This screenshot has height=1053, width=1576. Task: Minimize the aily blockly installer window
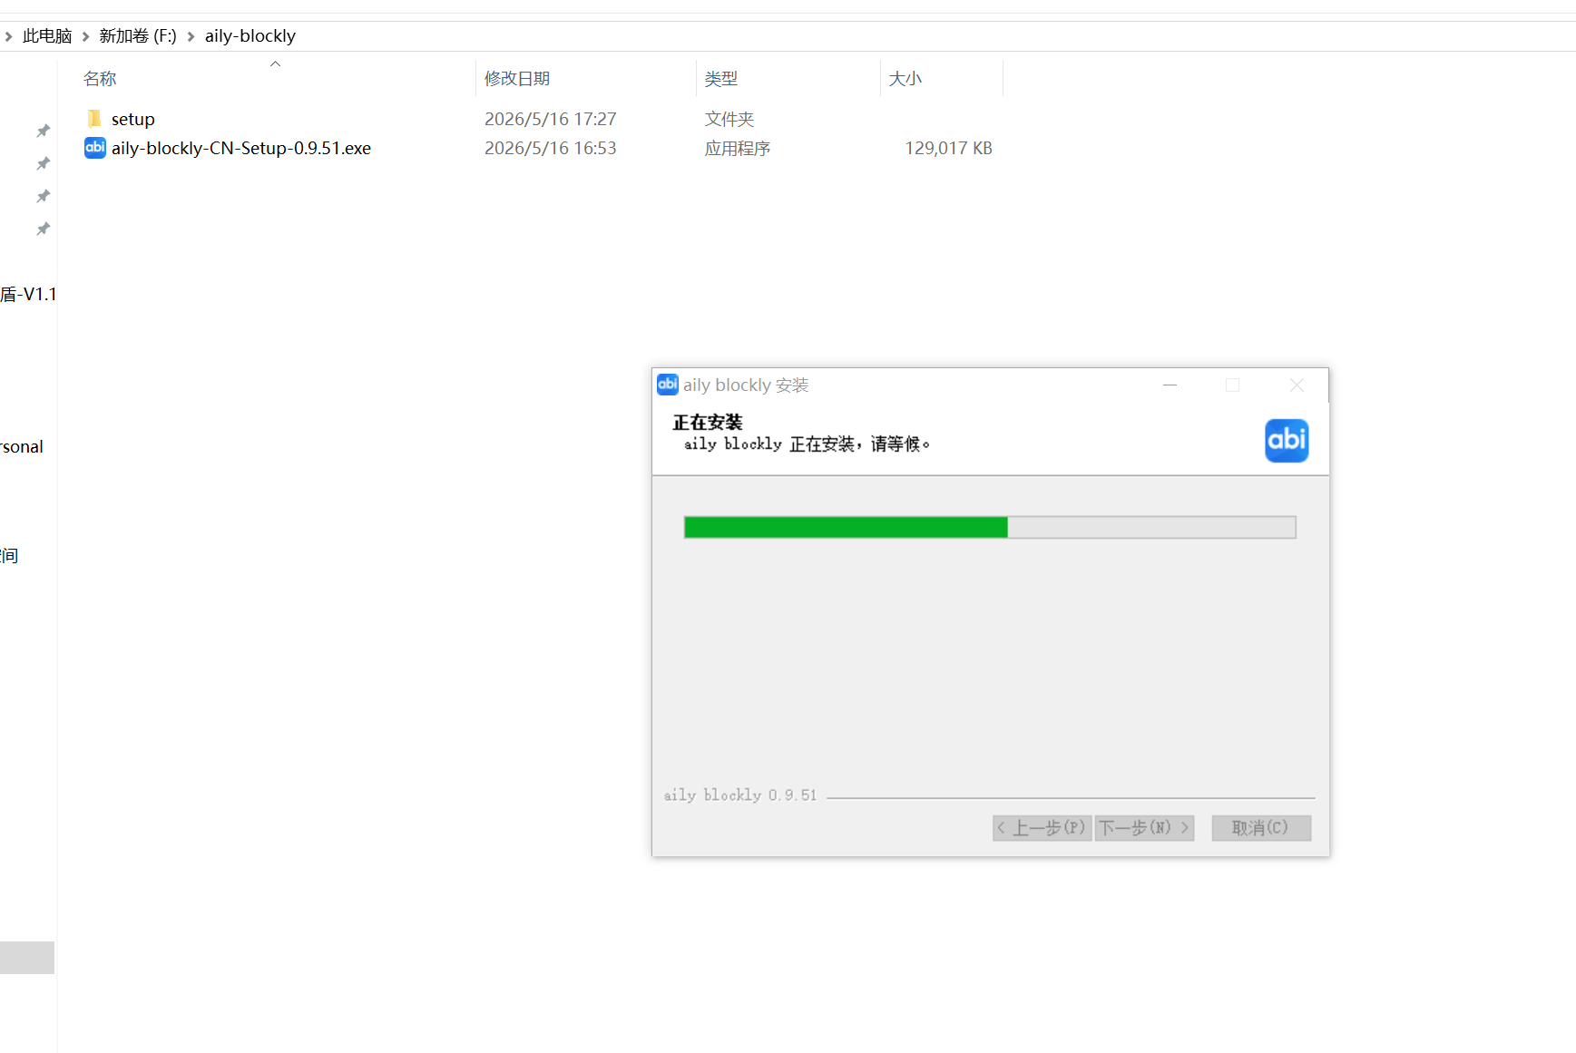1170,385
